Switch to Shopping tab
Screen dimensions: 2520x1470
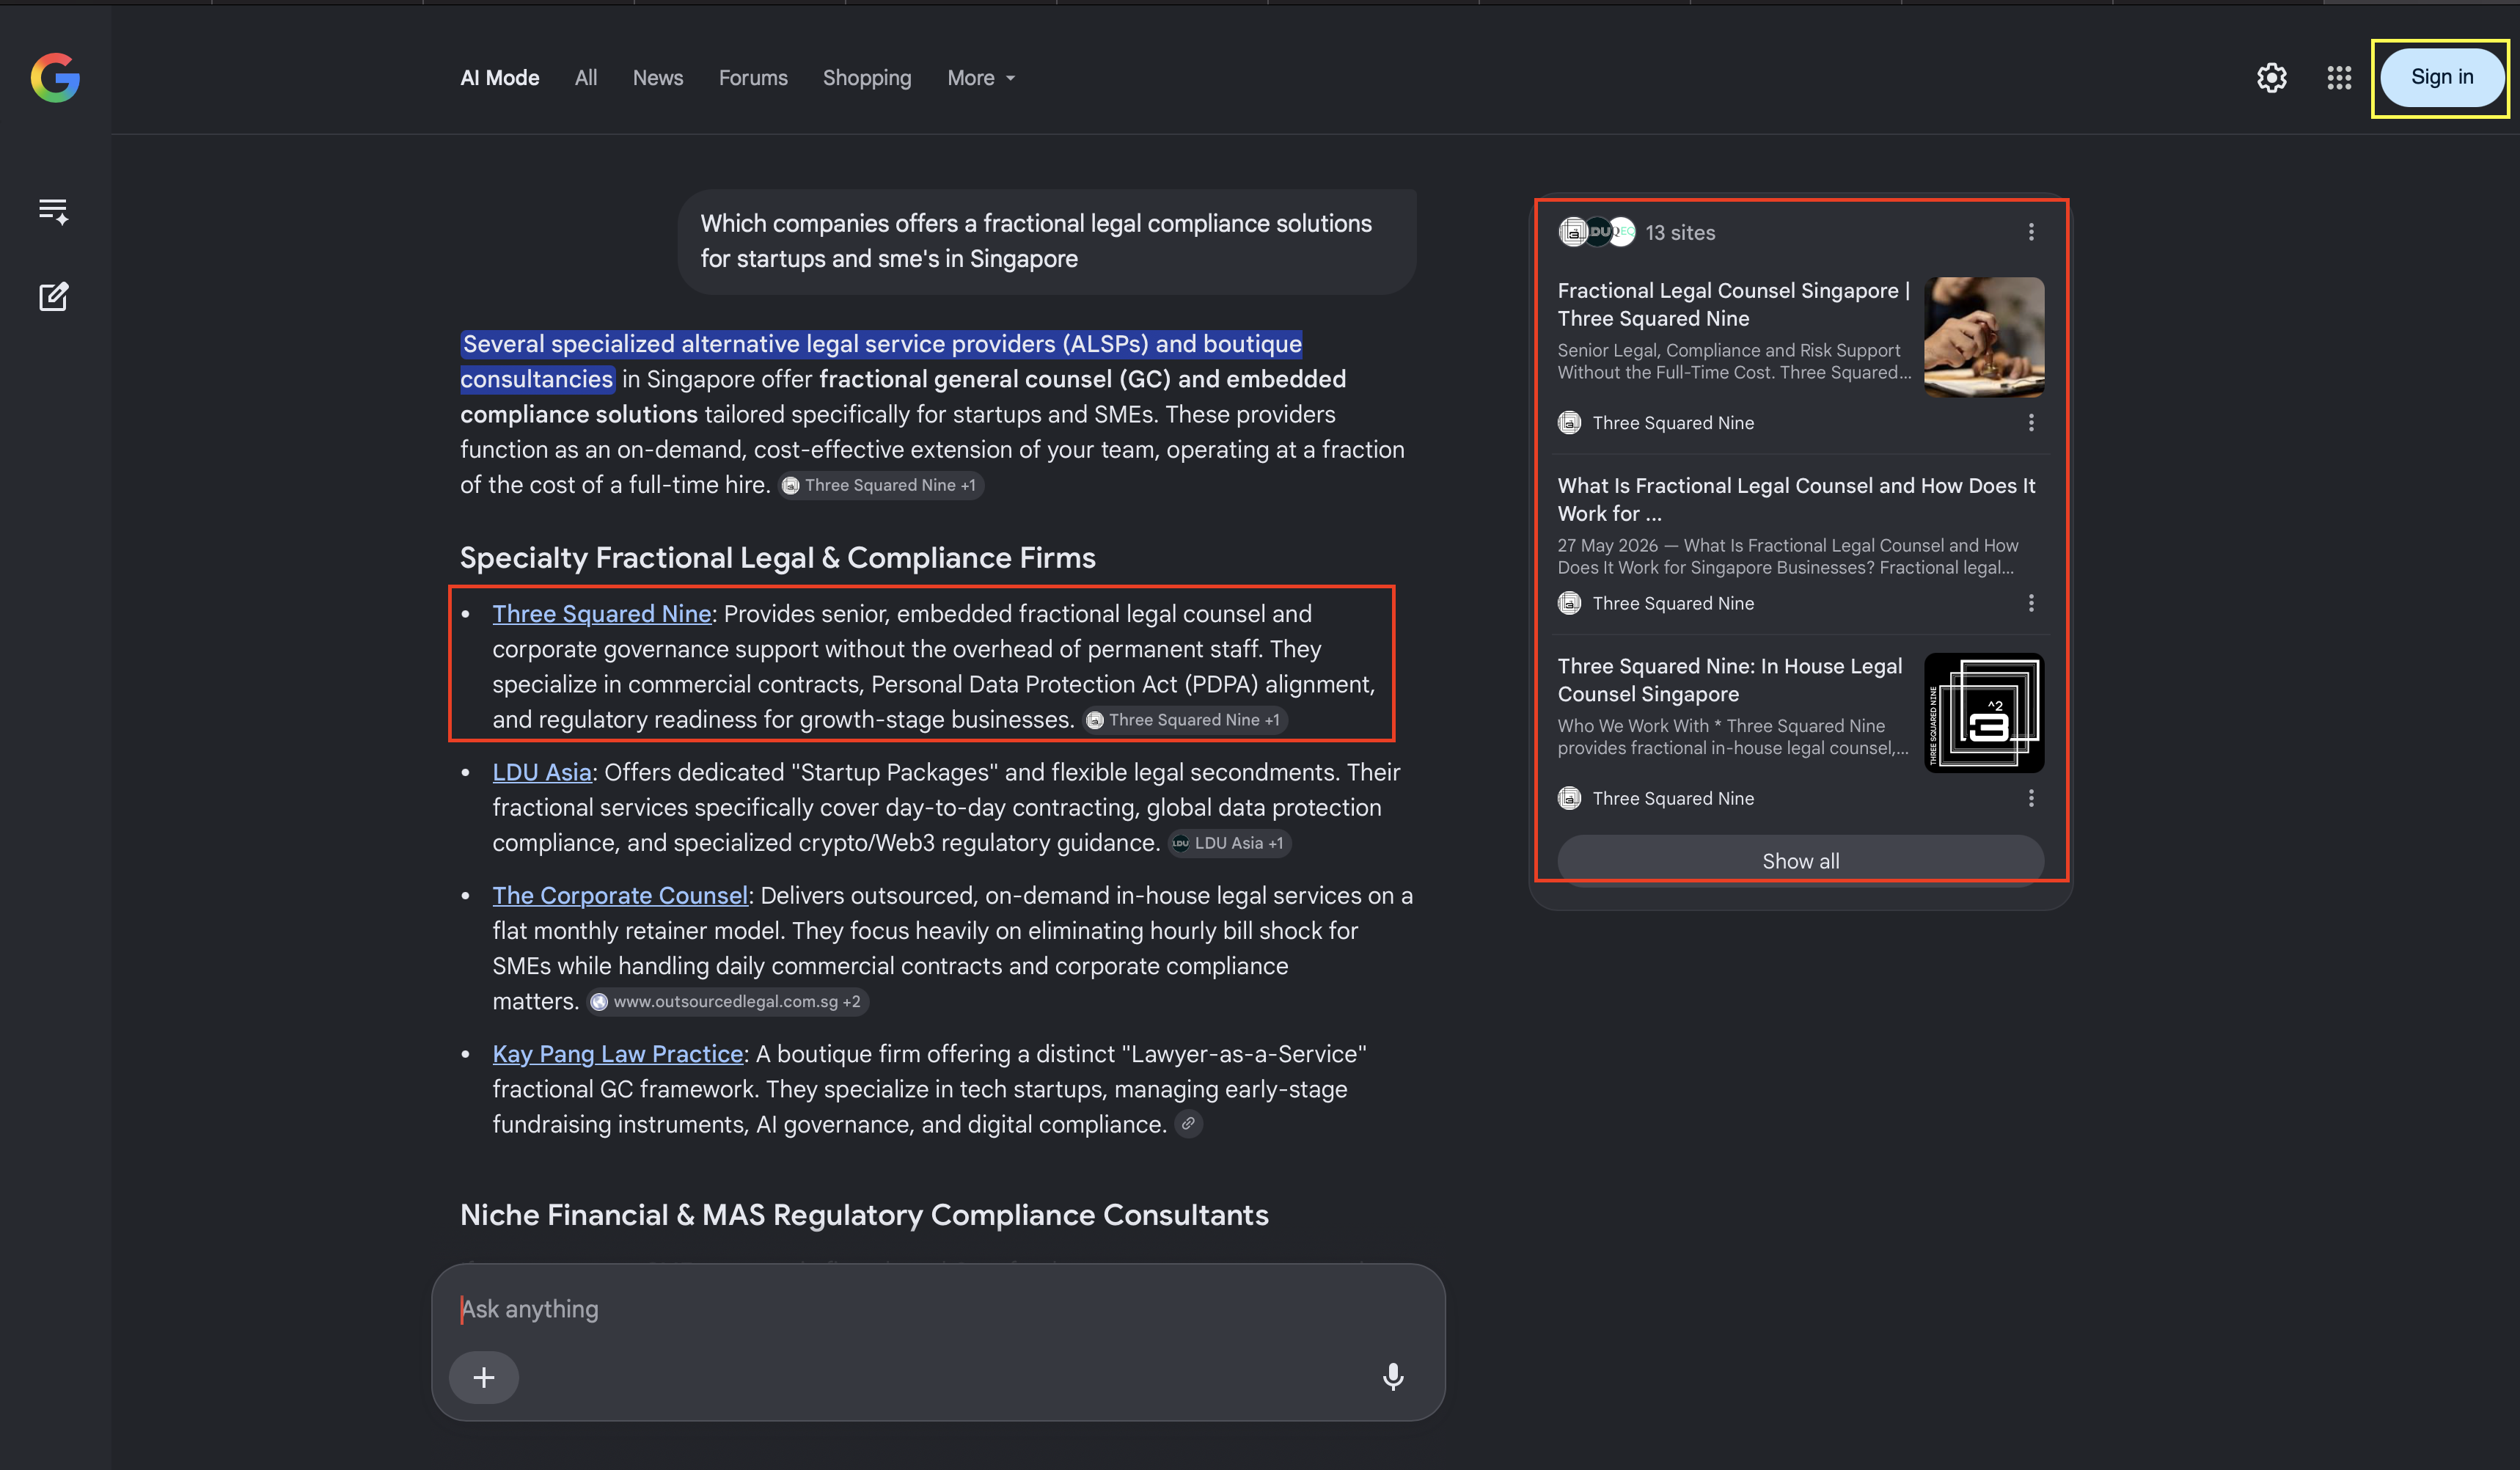click(x=867, y=78)
